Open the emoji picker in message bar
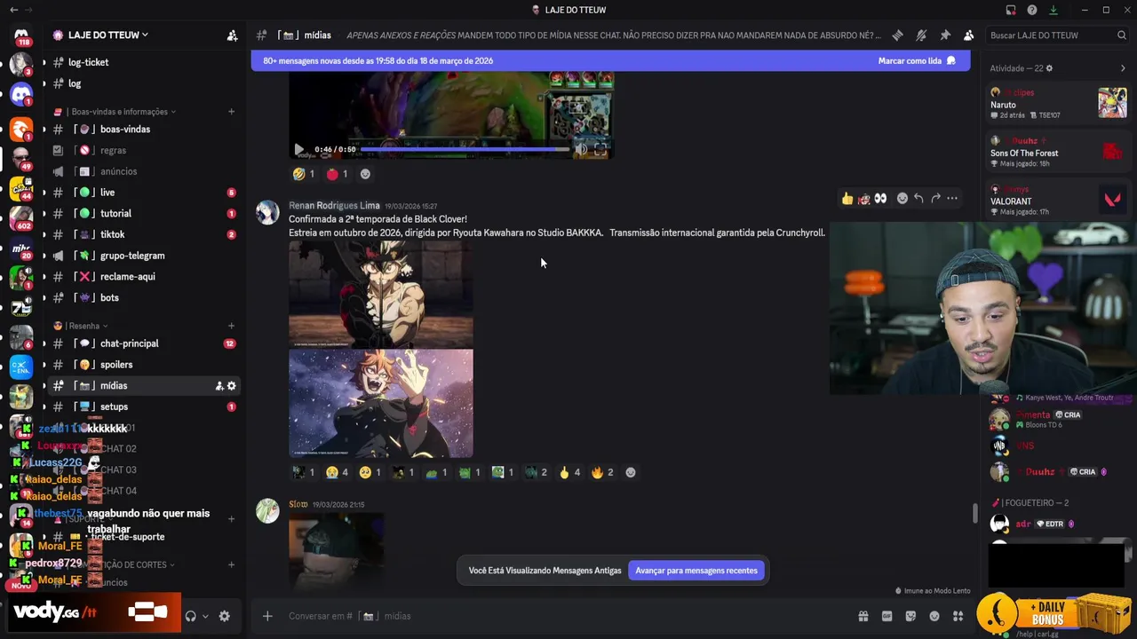Screen dimensions: 1137x639 [x=934, y=616]
